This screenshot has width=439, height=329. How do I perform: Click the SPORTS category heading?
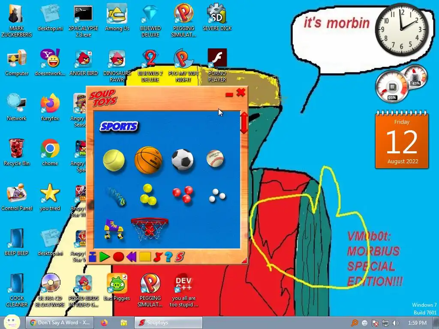119,126
